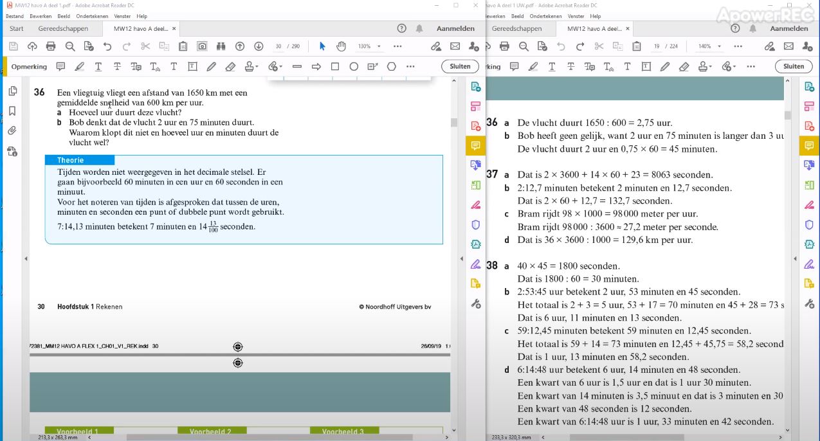Select pencil drawing tool in left window
The height and width of the screenshot is (441, 820).
tap(211, 66)
